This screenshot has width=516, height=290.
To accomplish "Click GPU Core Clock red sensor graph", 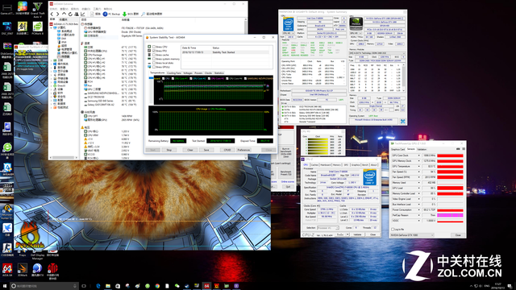I will 450,155.
